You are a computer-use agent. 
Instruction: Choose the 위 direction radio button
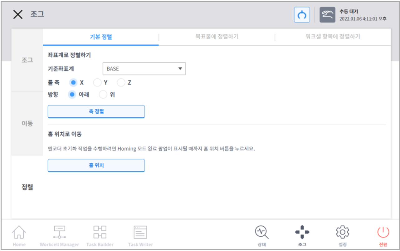(x=103, y=95)
